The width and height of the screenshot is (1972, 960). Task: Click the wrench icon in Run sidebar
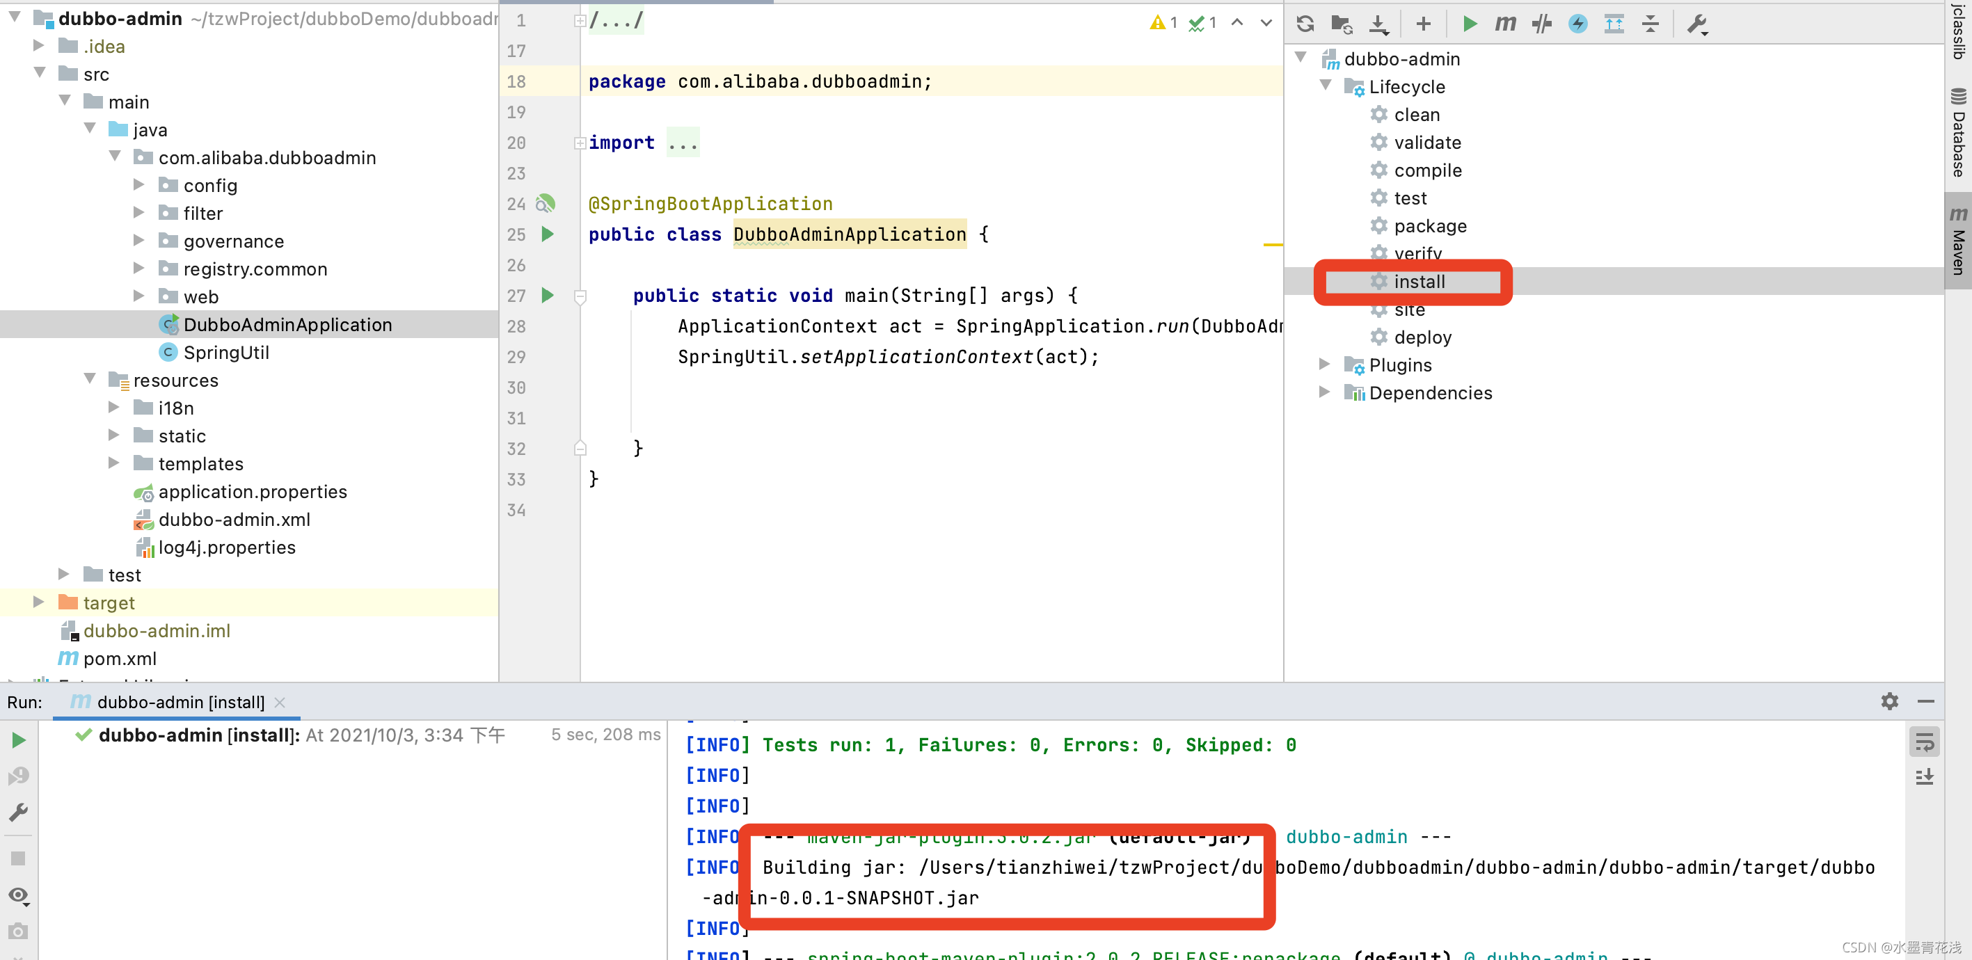[19, 813]
